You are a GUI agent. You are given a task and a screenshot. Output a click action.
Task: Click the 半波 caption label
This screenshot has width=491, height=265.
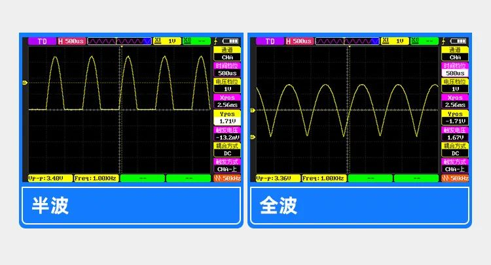(50, 206)
